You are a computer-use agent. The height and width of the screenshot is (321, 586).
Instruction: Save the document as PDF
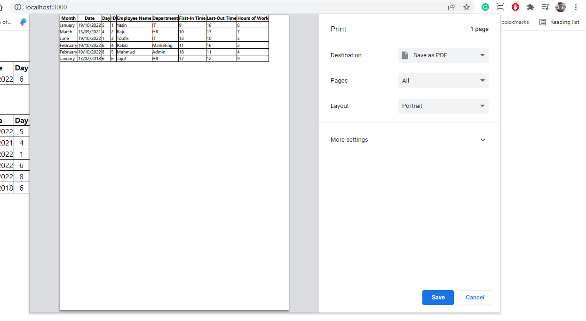click(x=437, y=297)
